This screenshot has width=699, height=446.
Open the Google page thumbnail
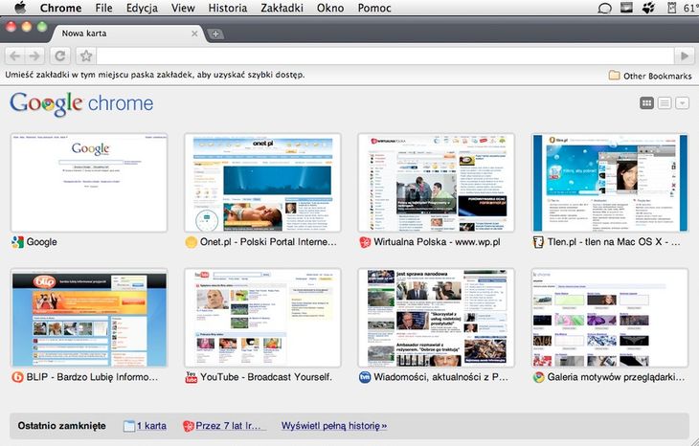pos(89,183)
